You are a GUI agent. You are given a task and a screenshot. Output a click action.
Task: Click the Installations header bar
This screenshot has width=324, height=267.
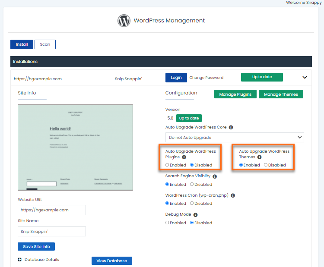click(161, 62)
